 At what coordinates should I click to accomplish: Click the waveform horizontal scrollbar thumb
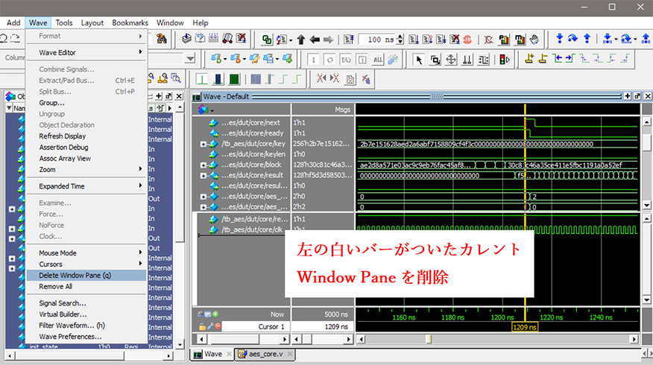427,339
